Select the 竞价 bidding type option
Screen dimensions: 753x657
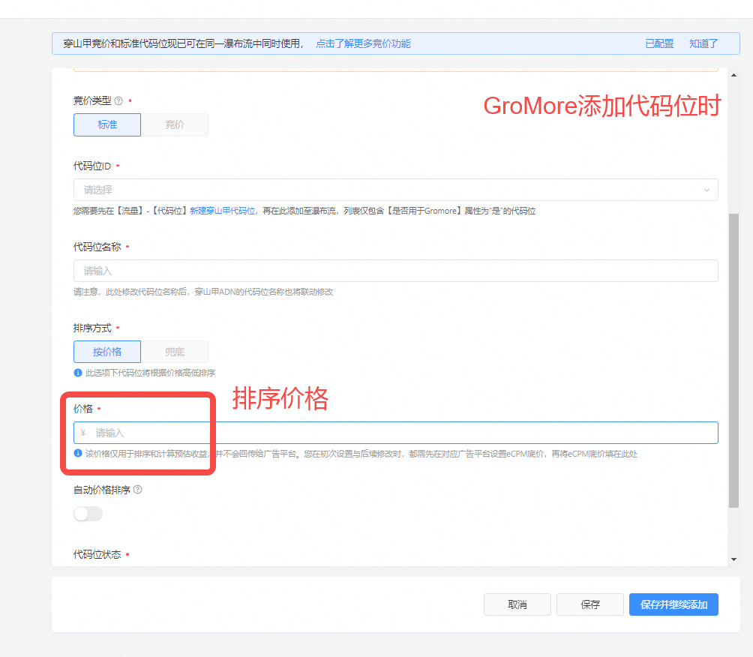pyautogui.click(x=174, y=124)
